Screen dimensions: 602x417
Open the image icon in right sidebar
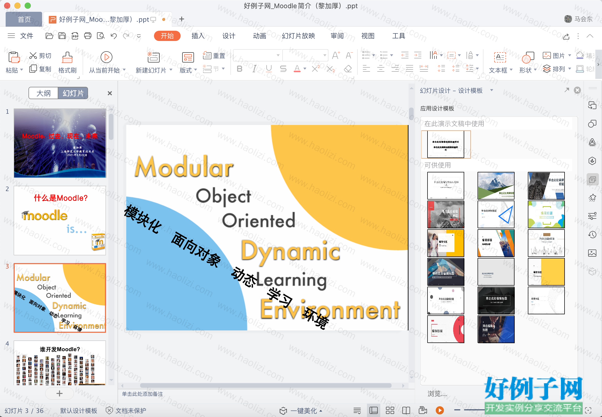point(592,253)
